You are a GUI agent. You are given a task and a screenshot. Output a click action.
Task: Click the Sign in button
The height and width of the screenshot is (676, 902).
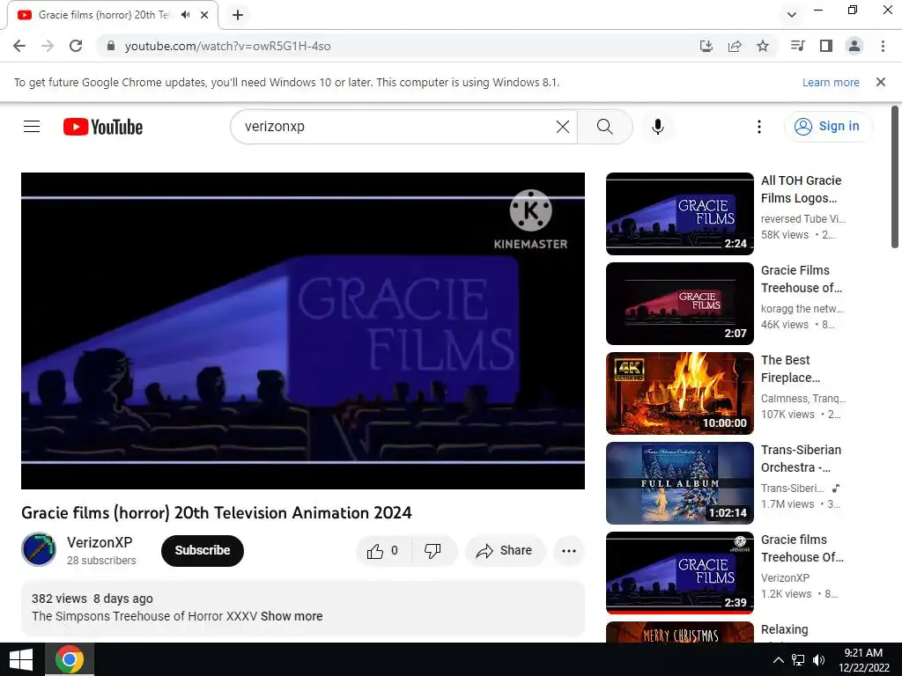click(x=828, y=127)
